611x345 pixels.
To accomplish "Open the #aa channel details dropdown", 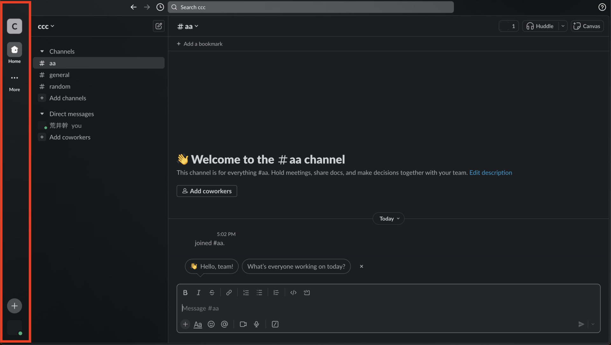I will click(x=187, y=26).
